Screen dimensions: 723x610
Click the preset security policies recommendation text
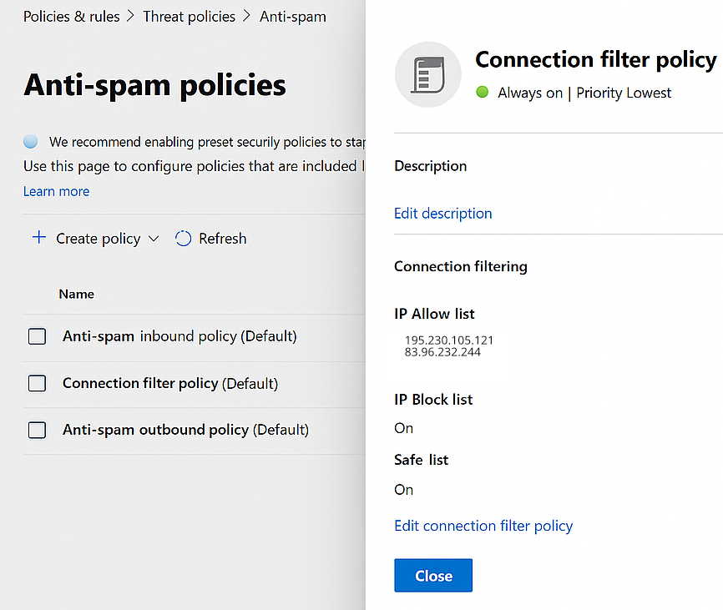[x=207, y=142]
